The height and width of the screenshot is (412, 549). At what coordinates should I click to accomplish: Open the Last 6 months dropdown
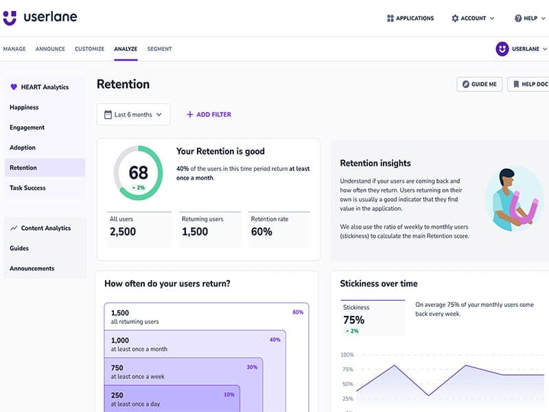pyautogui.click(x=133, y=115)
